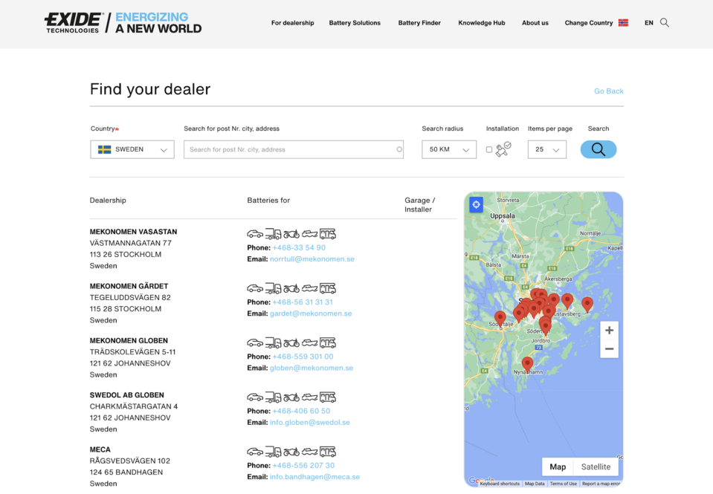Email info.globen@swedol.se
713x494 pixels.
(x=310, y=423)
